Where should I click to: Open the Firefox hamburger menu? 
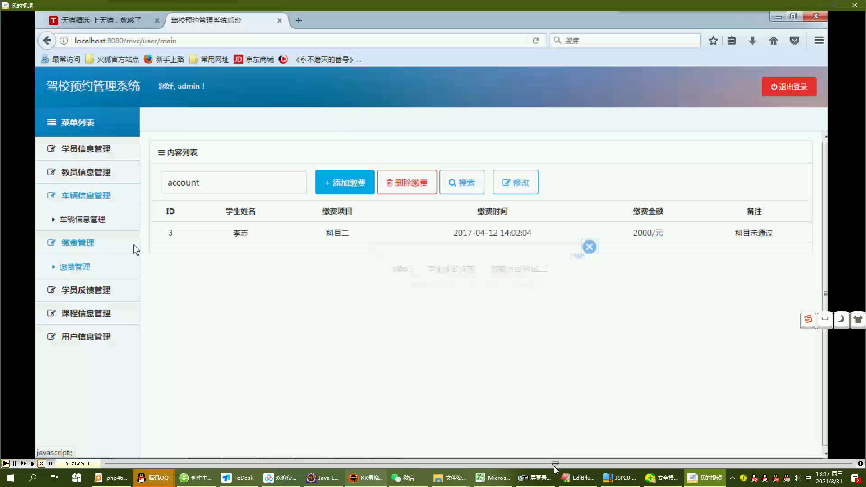tap(819, 41)
